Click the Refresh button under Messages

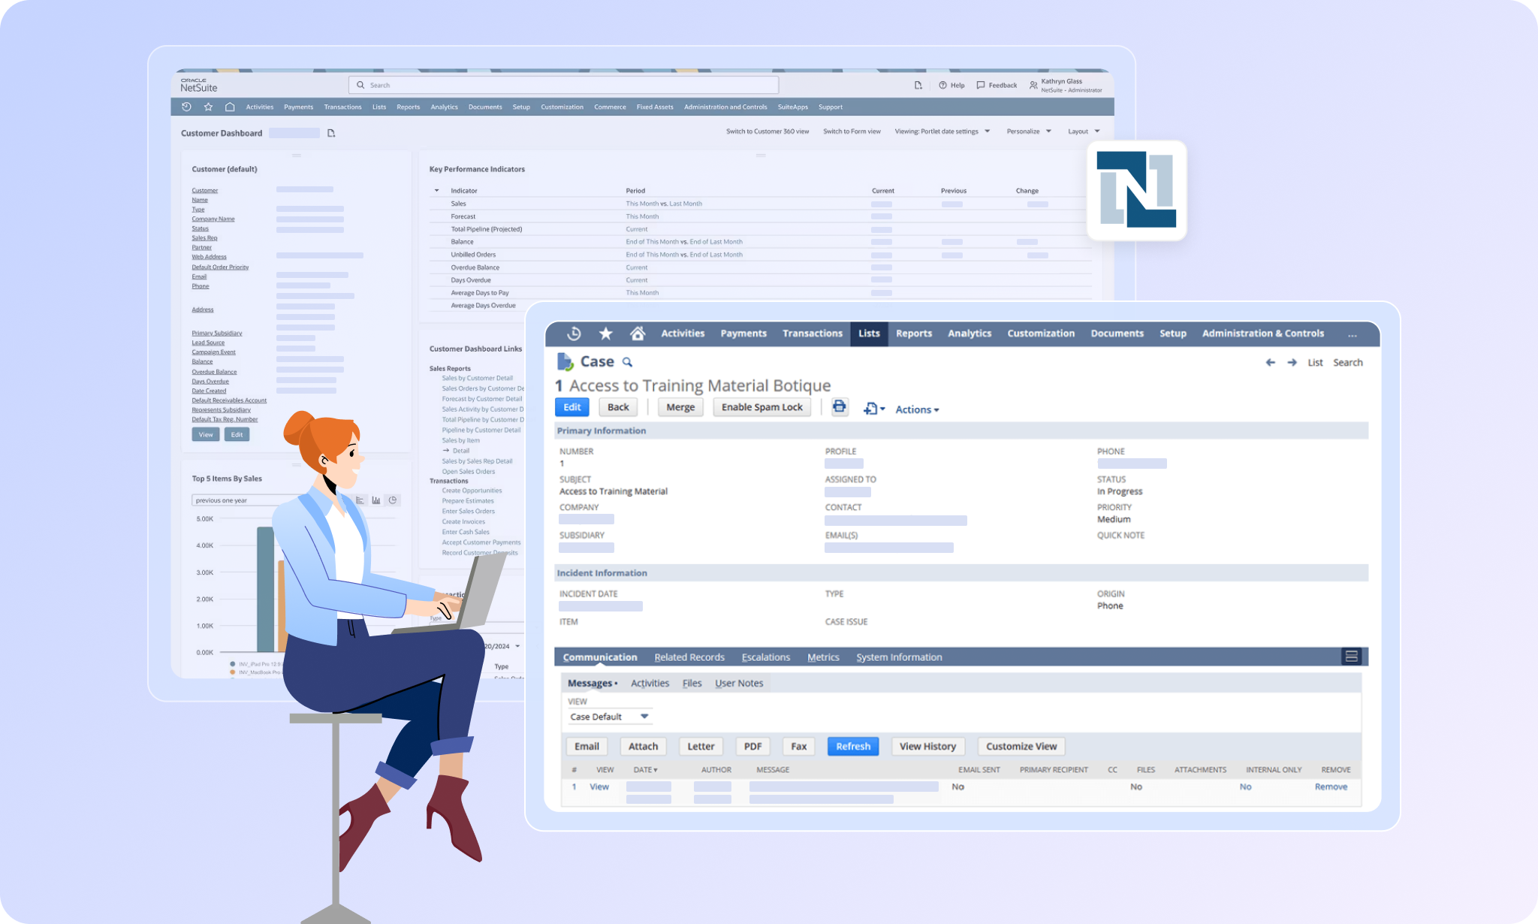click(853, 747)
